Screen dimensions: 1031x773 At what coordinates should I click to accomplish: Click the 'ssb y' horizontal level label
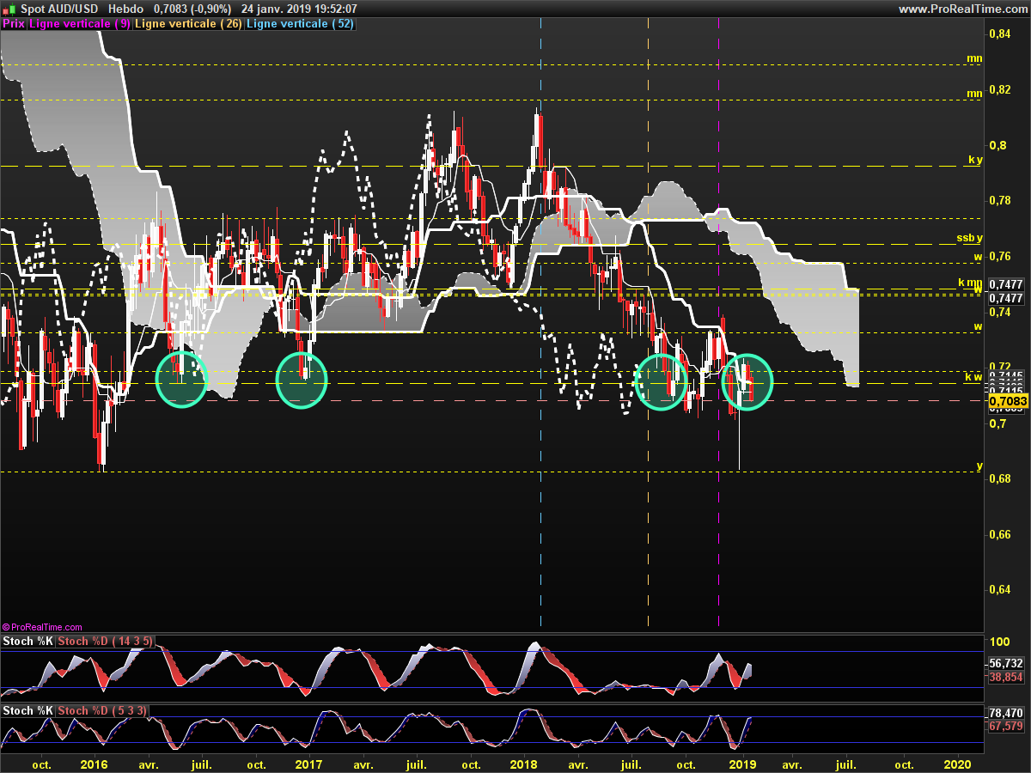[x=969, y=238]
